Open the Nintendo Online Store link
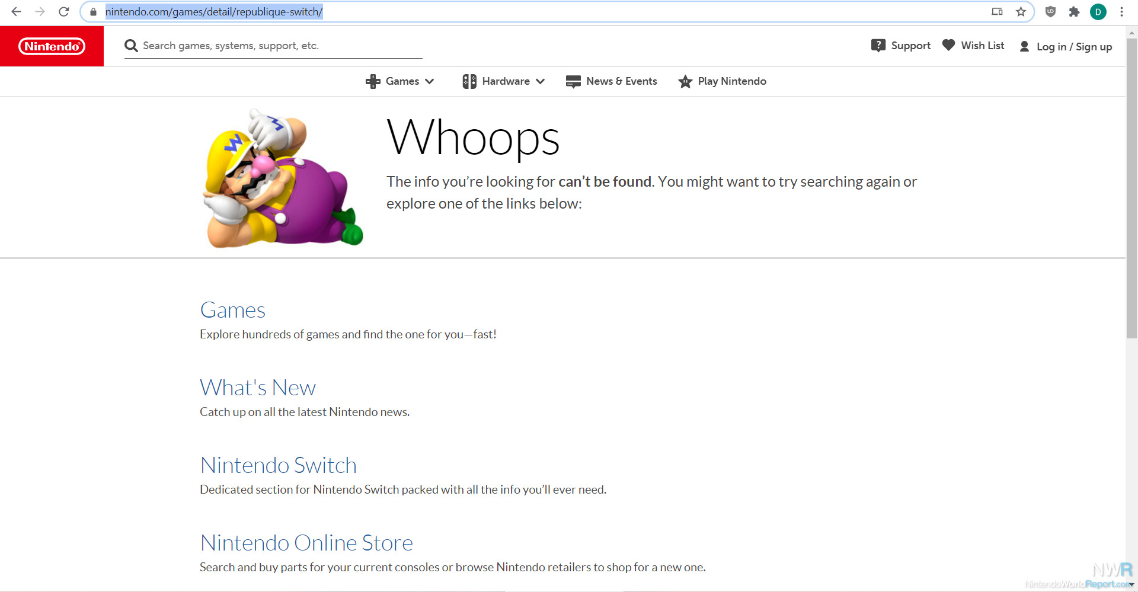 (306, 543)
